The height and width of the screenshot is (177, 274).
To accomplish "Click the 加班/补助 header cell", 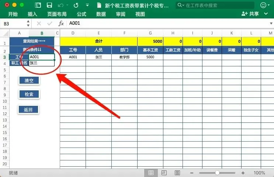I will [x=193, y=50].
